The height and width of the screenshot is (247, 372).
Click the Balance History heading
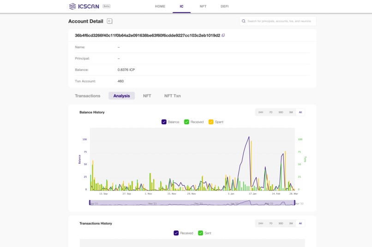[92, 112]
